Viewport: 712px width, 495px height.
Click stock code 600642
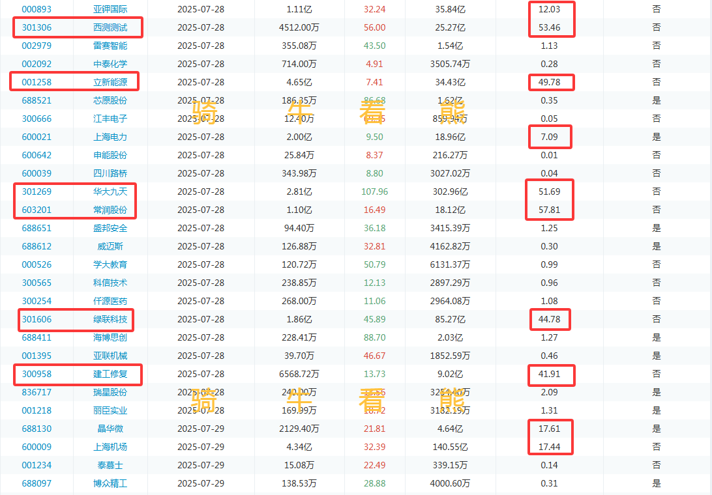click(x=37, y=155)
